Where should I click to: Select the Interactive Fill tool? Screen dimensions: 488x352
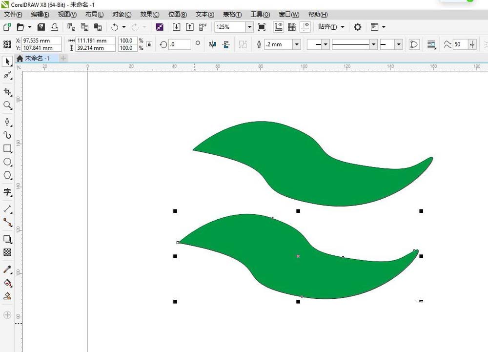tap(7, 283)
